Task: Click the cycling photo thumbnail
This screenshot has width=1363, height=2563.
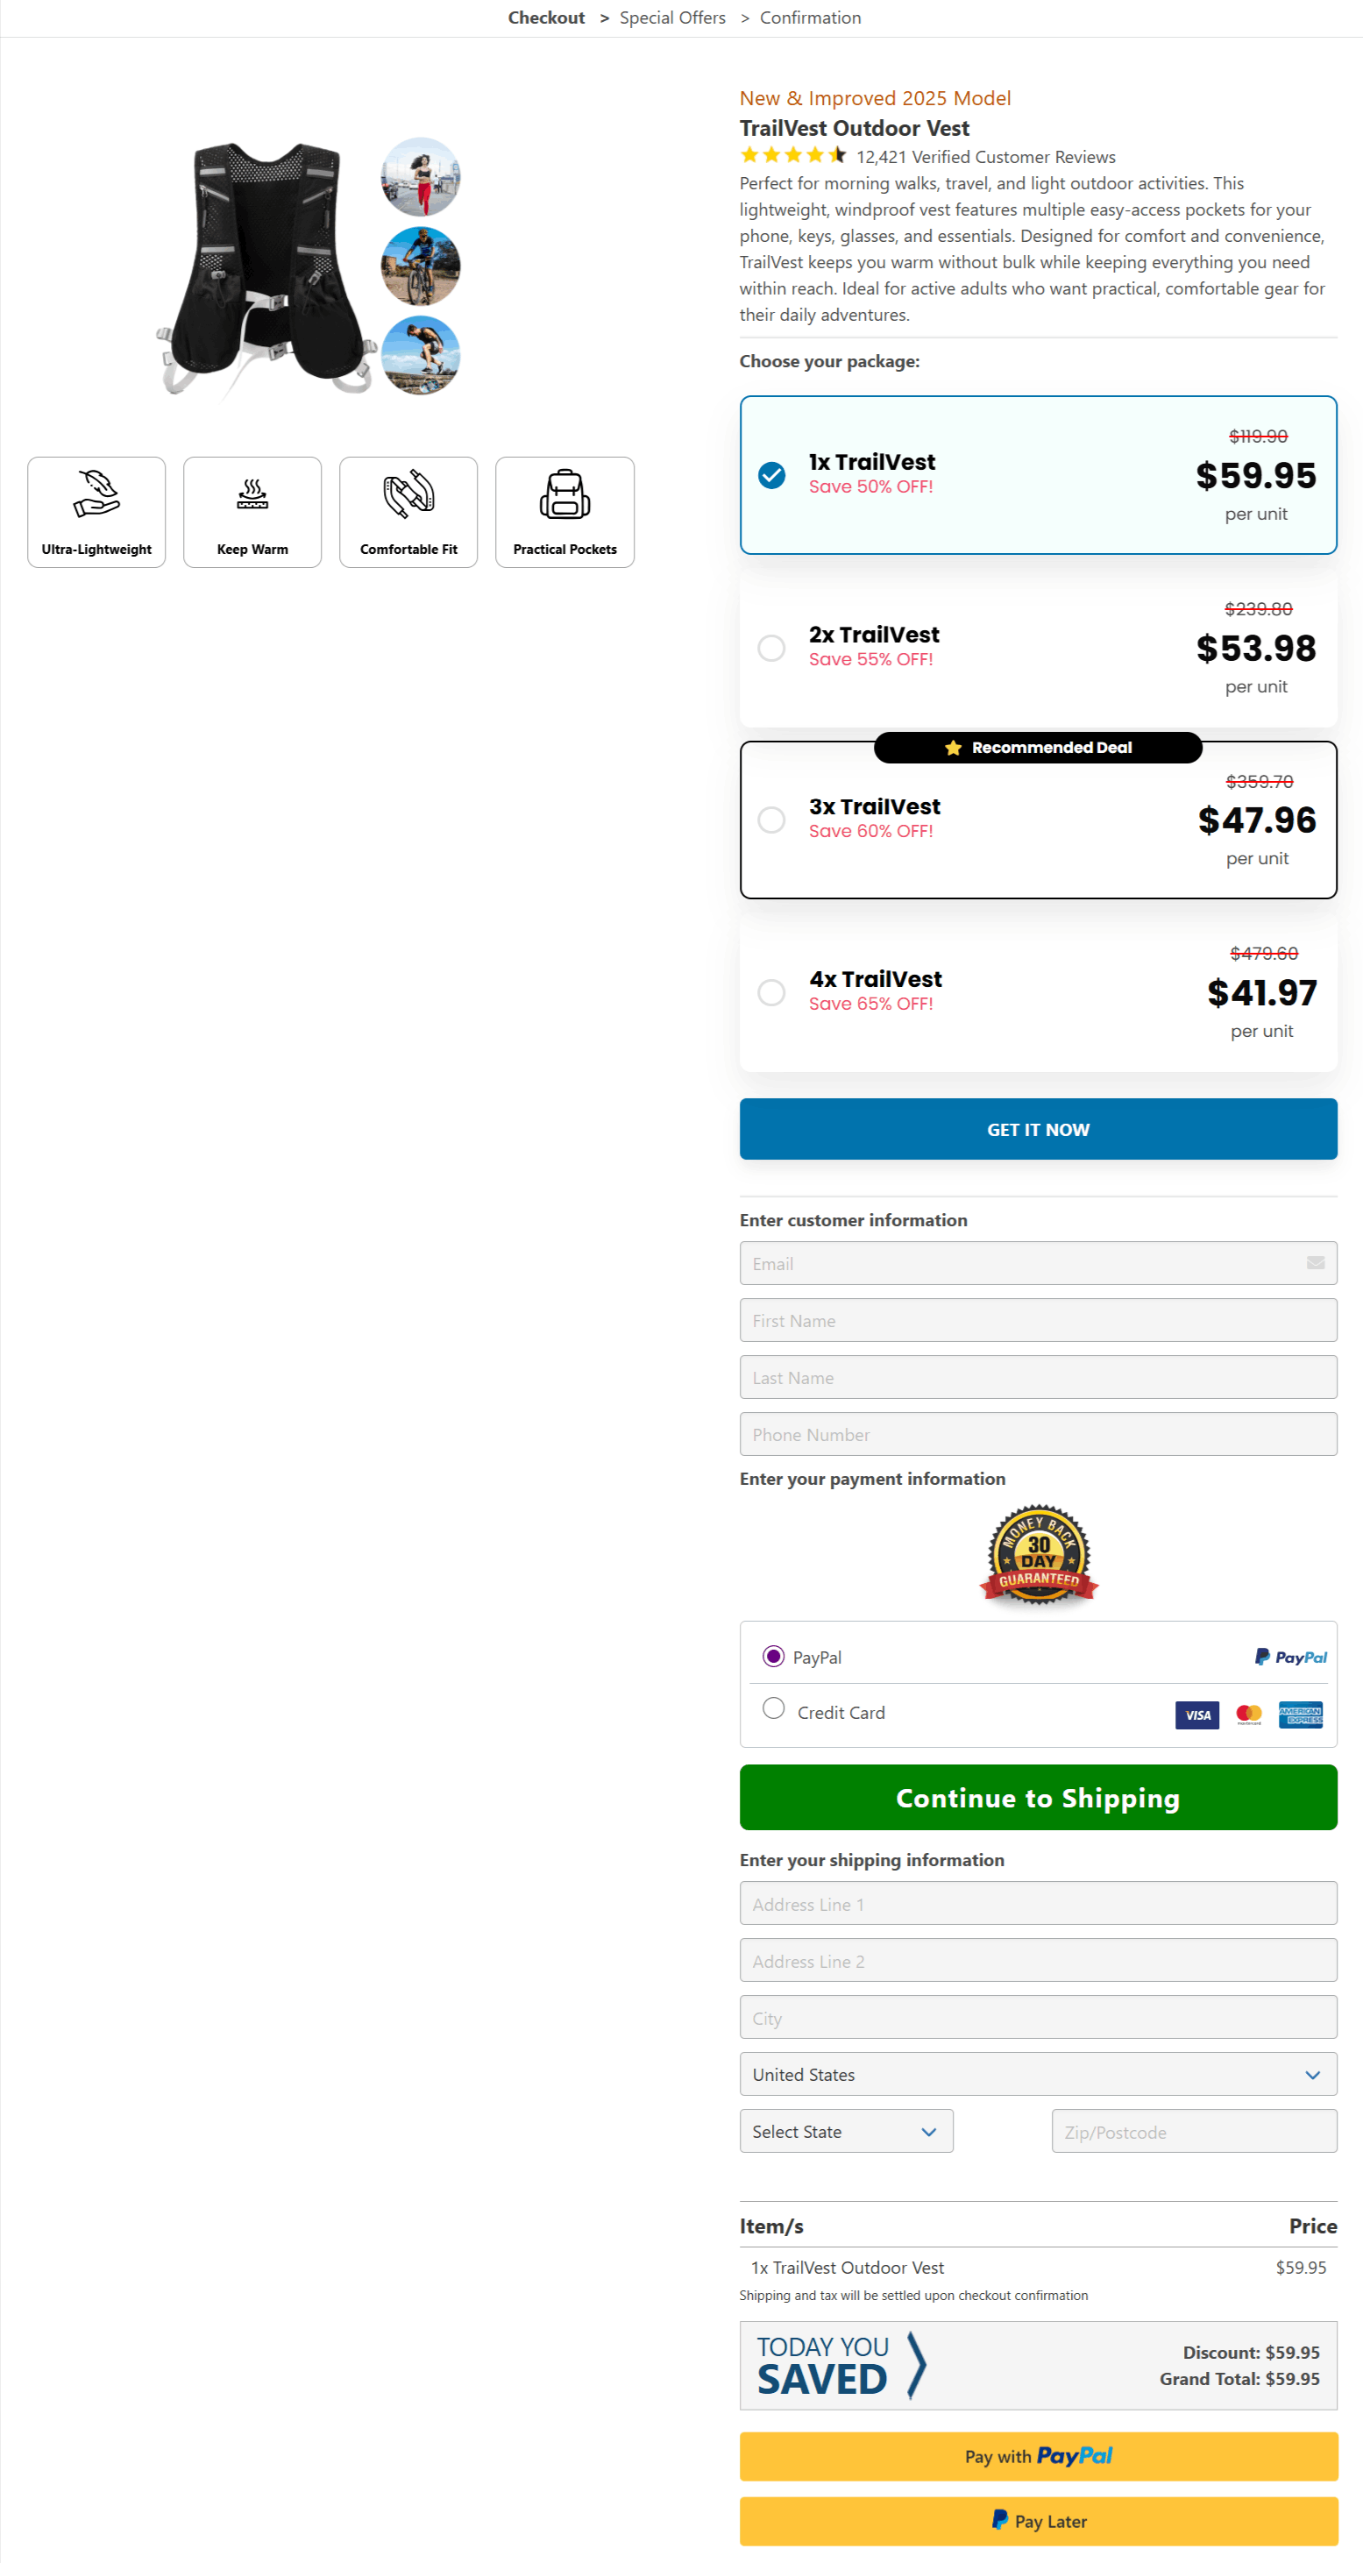Action: coord(421,266)
